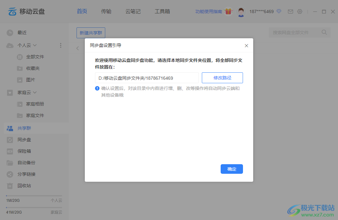Click the people icon beside 共享群

[10, 128]
